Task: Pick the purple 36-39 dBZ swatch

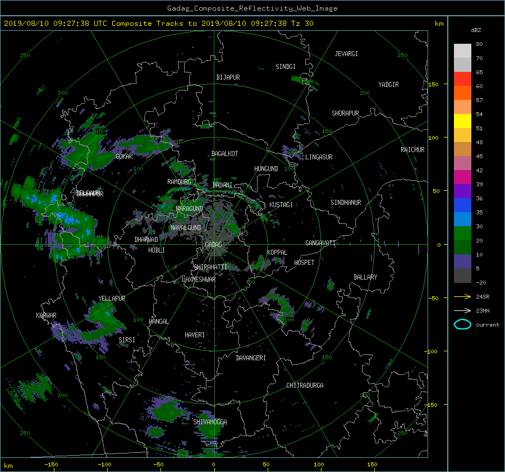Action: (x=462, y=191)
